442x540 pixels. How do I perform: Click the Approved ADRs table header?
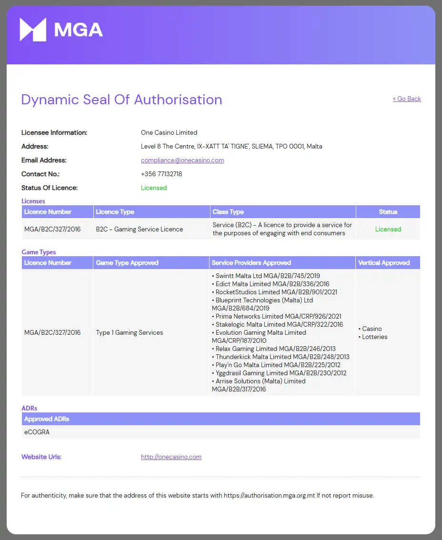coord(221,419)
